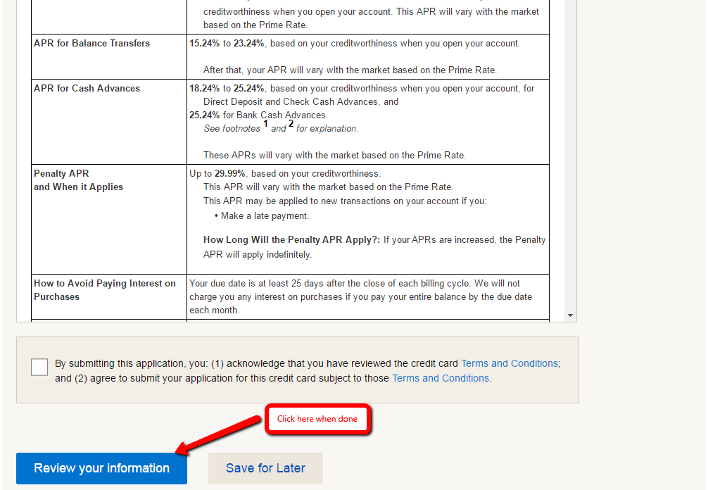
Task: Click the 'Make a late payment' bullet
Action: (x=261, y=216)
